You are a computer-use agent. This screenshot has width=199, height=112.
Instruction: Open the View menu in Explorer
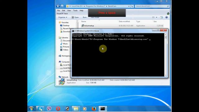click(x=69, y=11)
